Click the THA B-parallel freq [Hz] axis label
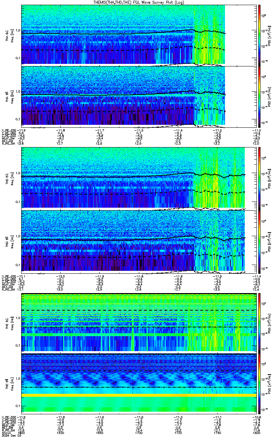This screenshot has height=438, width=274. [12, 96]
